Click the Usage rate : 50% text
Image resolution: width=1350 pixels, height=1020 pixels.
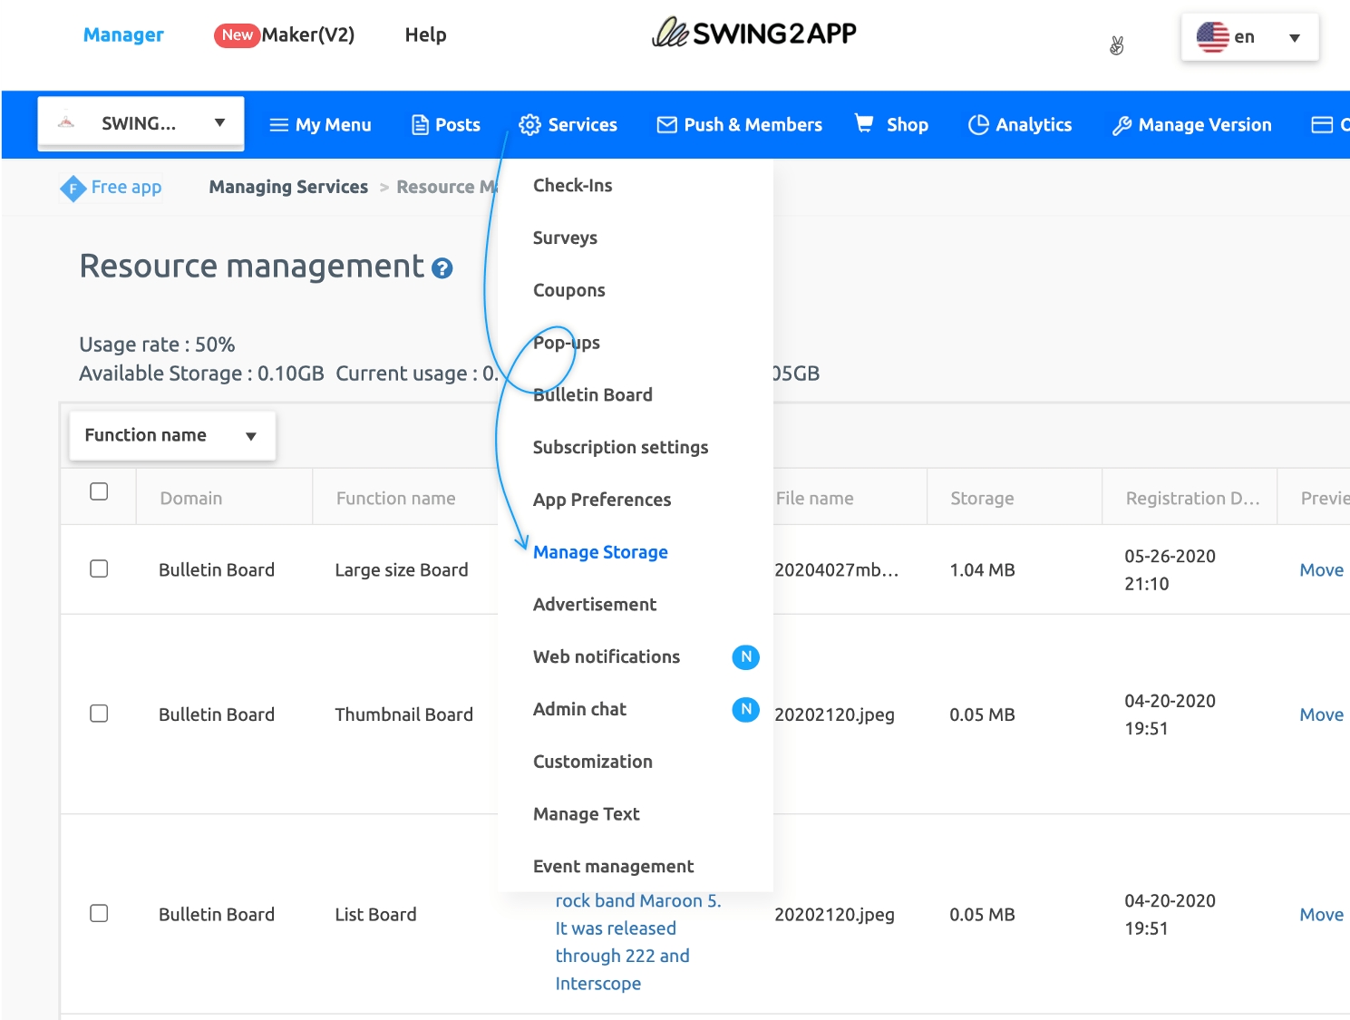point(157,345)
